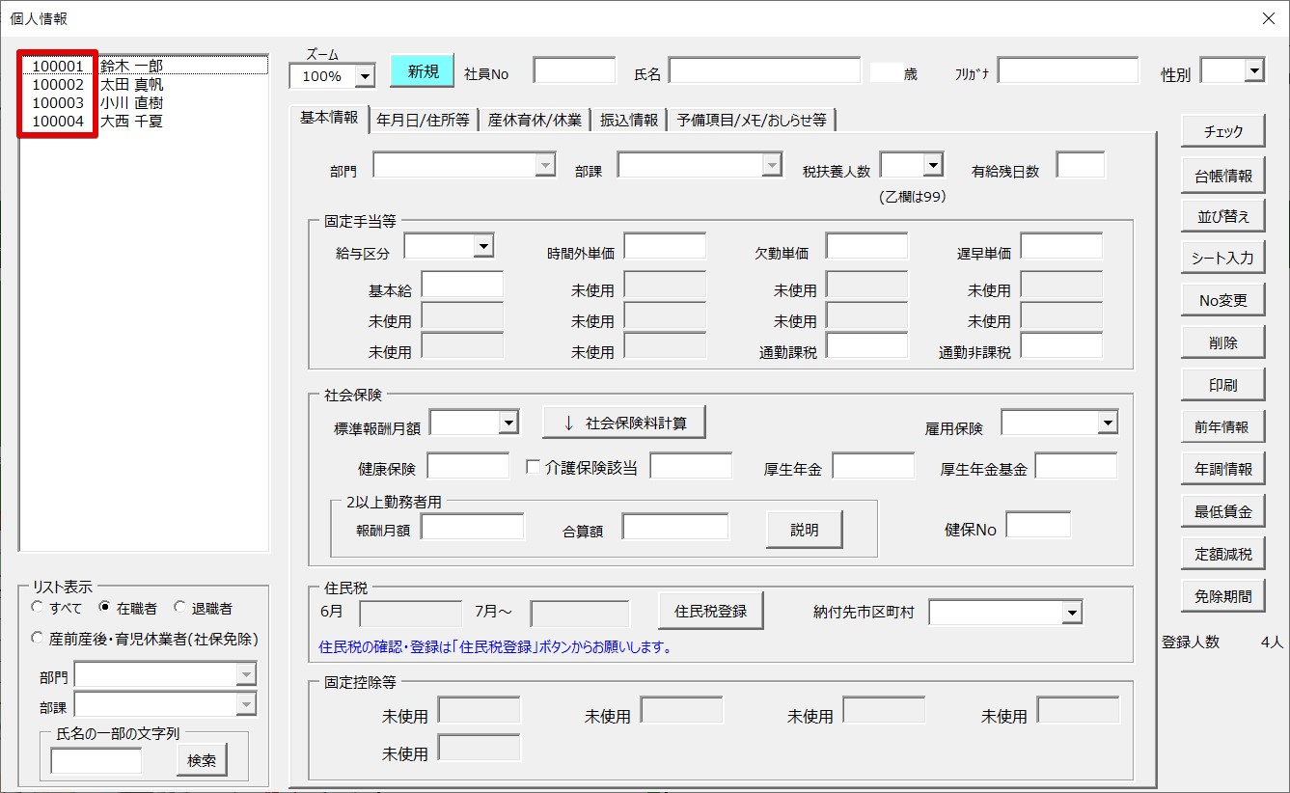Click the 印刷 print button
Screen dimensions: 1290x793
1222,385
